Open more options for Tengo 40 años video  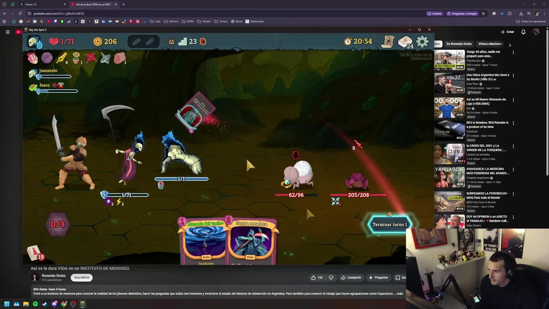point(513,52)
